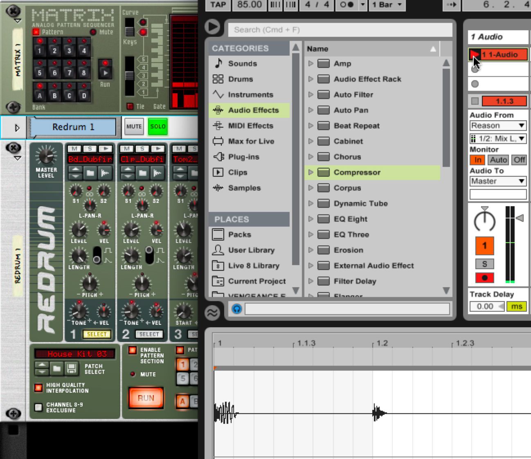Select the Audio Effects category

click(x=249, y=110)
